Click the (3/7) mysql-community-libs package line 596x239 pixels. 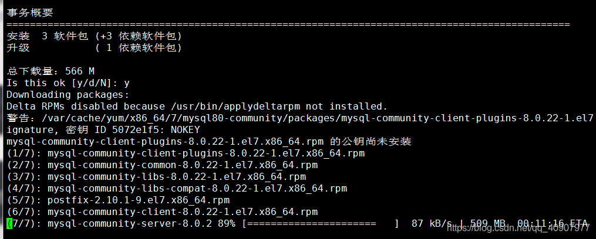pos(156,176)
